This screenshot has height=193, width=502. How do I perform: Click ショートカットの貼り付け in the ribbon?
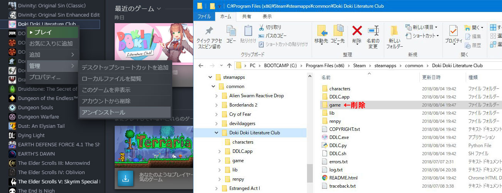click(x=283, y=44)
